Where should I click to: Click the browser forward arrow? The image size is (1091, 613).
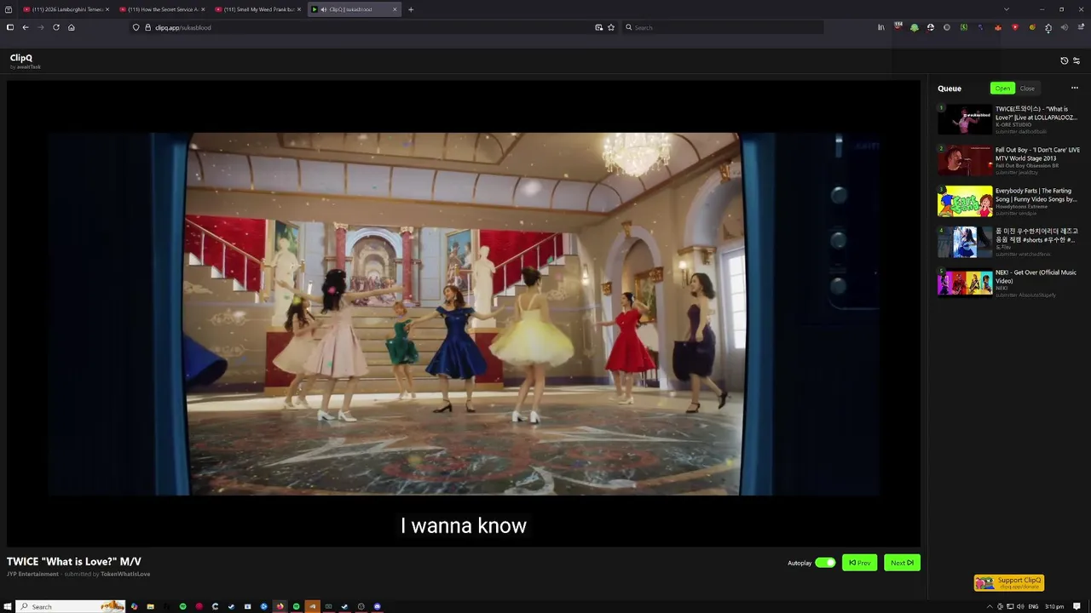40,27
